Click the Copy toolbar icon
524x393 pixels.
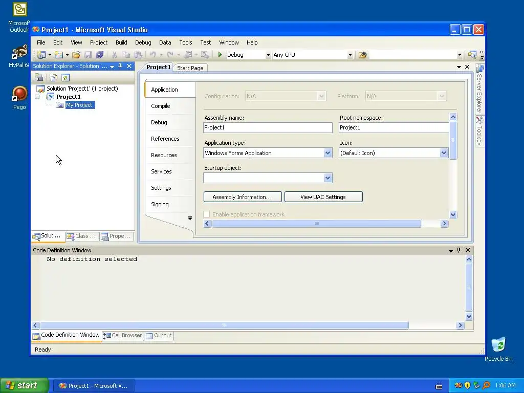(x=126, y=55)
